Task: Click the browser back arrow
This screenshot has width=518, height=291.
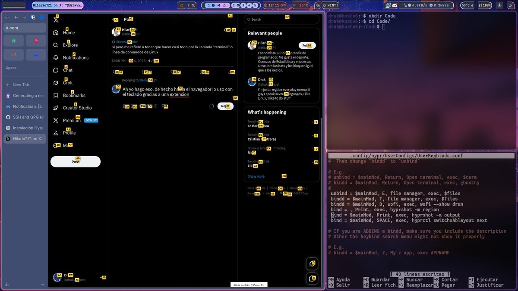Action: pyautogui.click(x=16, y=17)
